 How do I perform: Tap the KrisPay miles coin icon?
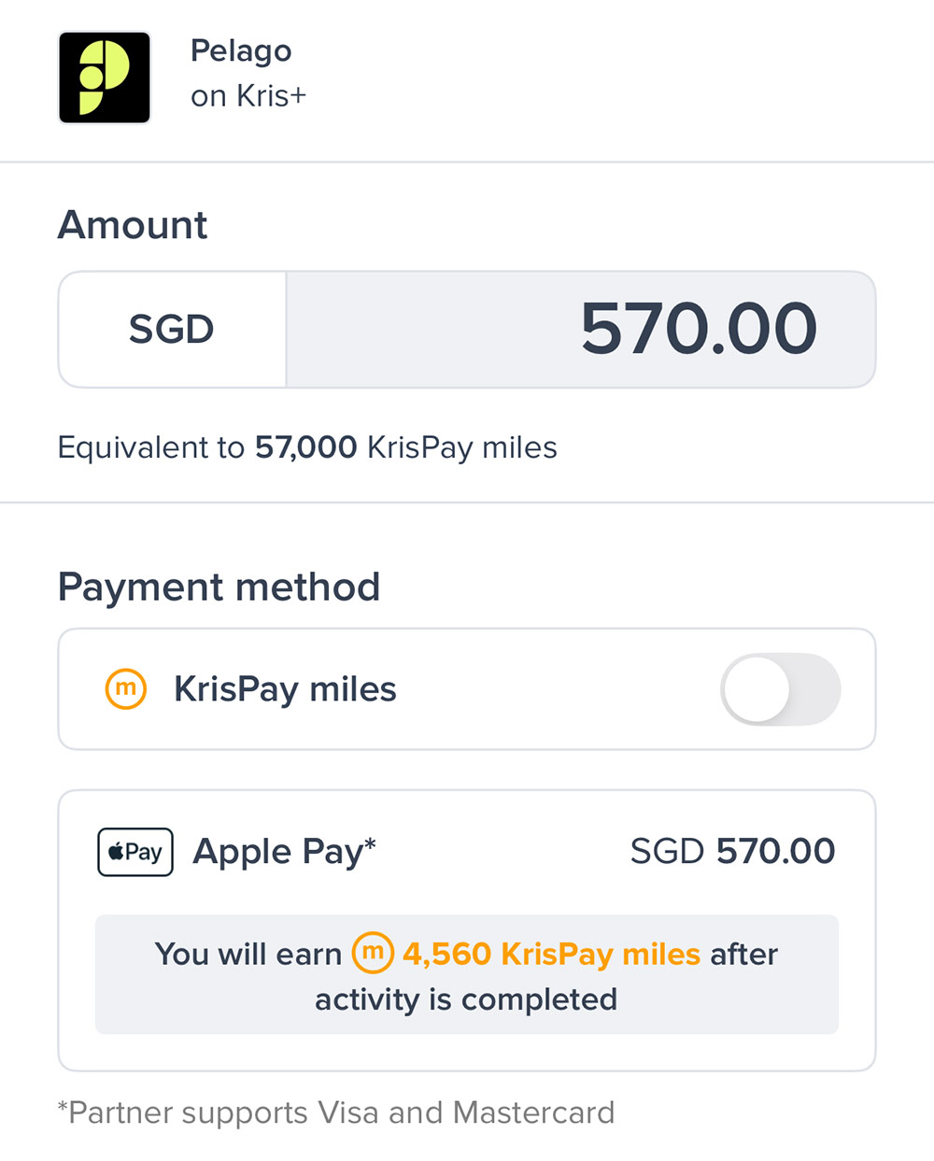pyautogui.click(x=125, y=689)
